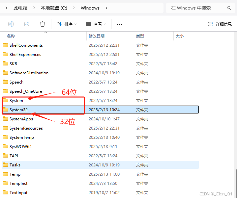The height and width of the screenshot is (198, 237).
Task: Click date 2025/2/13 9:11 of SysWOW64
Action: point(103,147)
